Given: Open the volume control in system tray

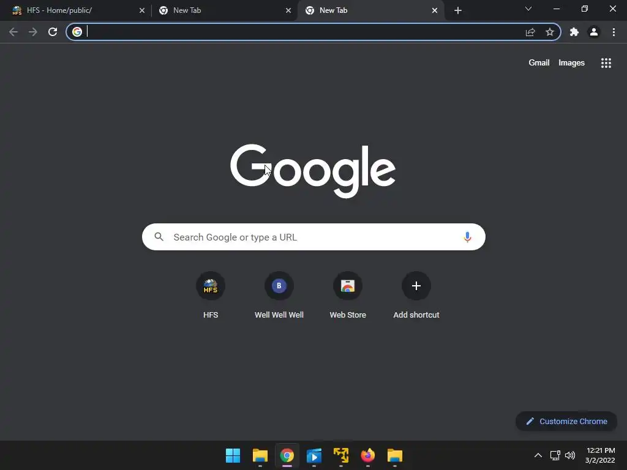Looking at the screenshot, I should tap(570, 455).
